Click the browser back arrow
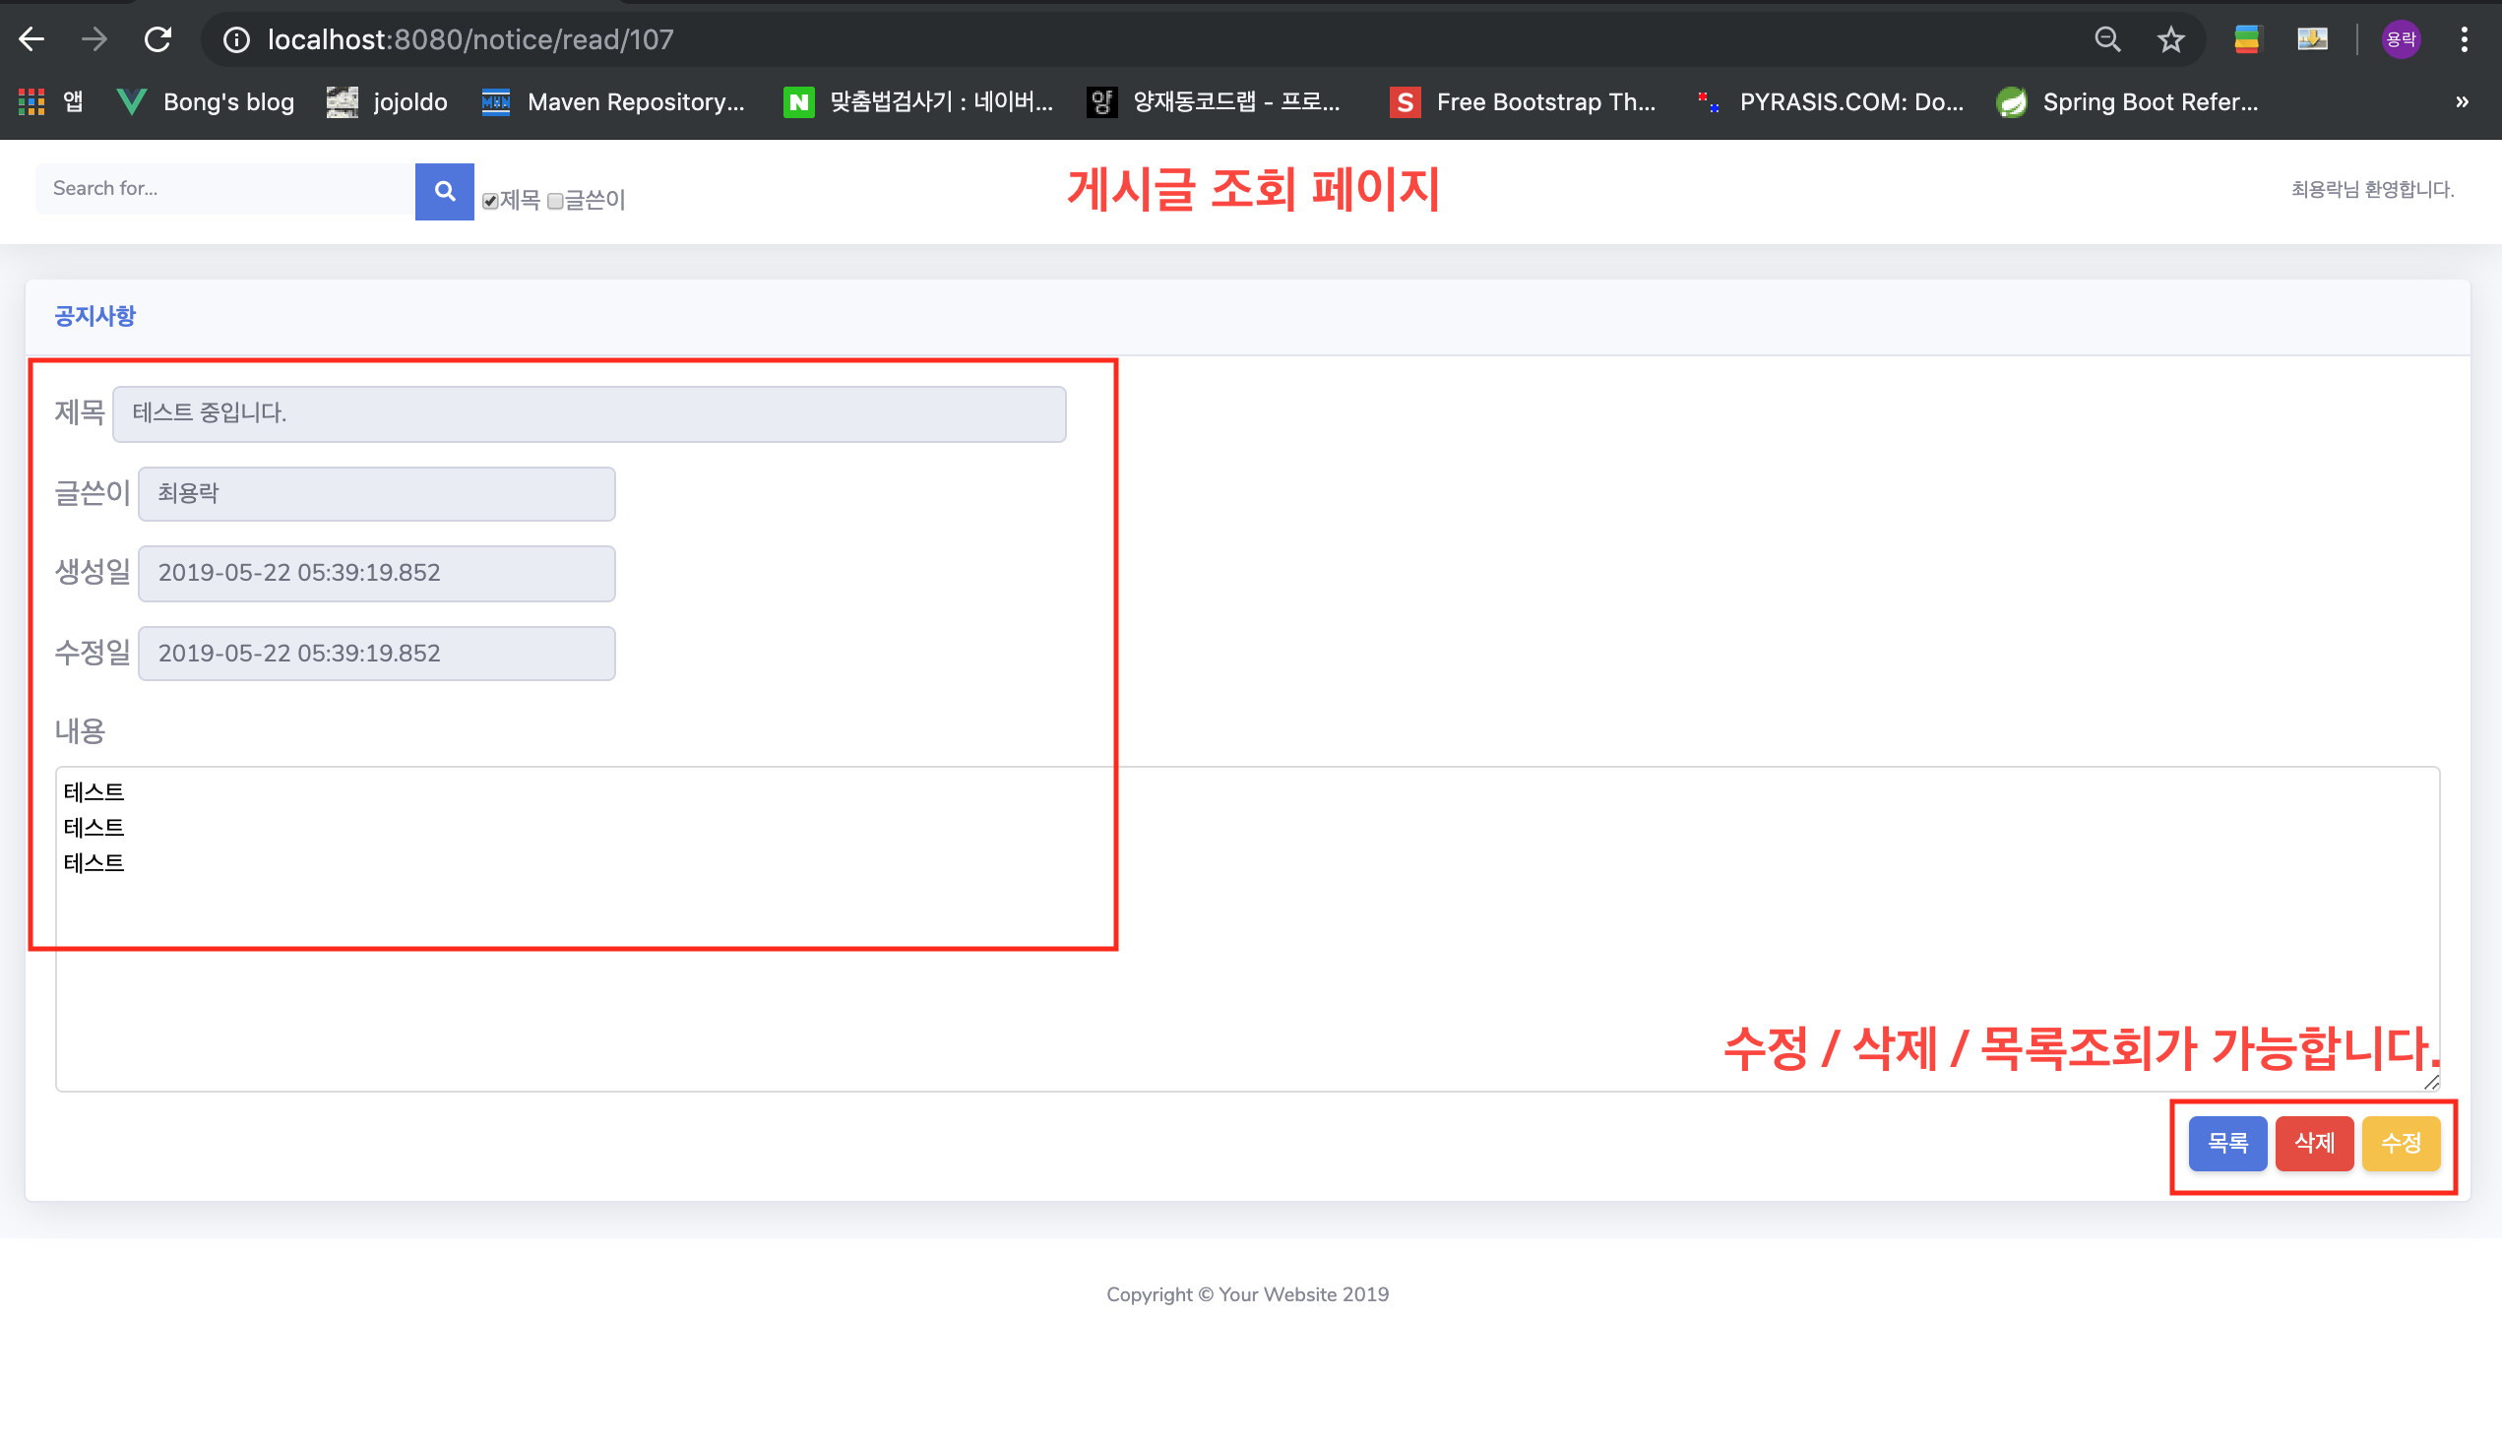This screenshot has height=1443, width=2502. pos(31,39)
